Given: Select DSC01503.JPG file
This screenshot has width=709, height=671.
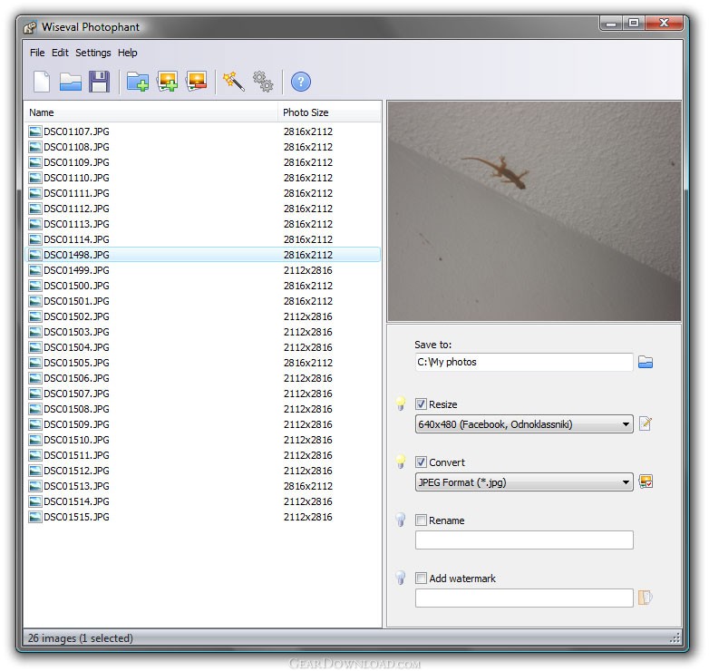Looking at the screenshot, I should pos(202,332).
